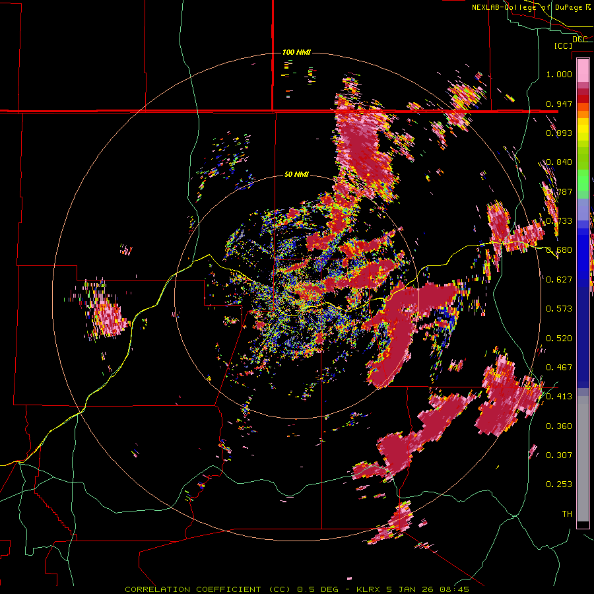Viewport: 594px width, 594px height.
Task: Click the 08:45 timestamp in caption
Action: (454, 589)
